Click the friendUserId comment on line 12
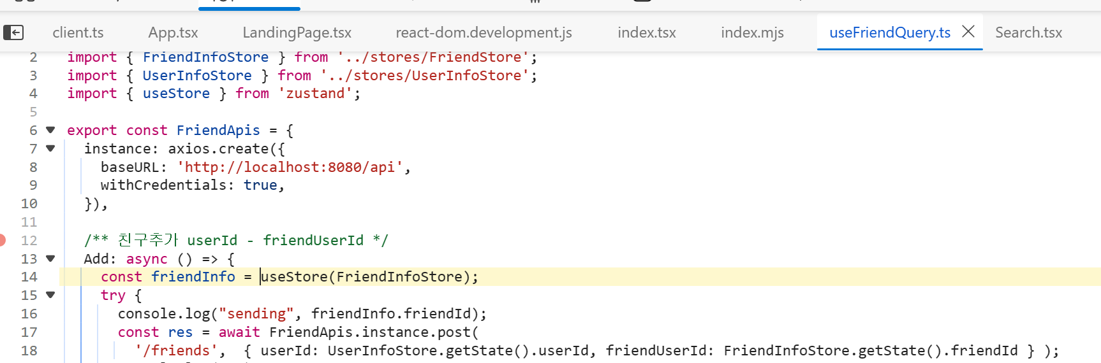Screen dimensions: 1101x363 click(313, 240)
